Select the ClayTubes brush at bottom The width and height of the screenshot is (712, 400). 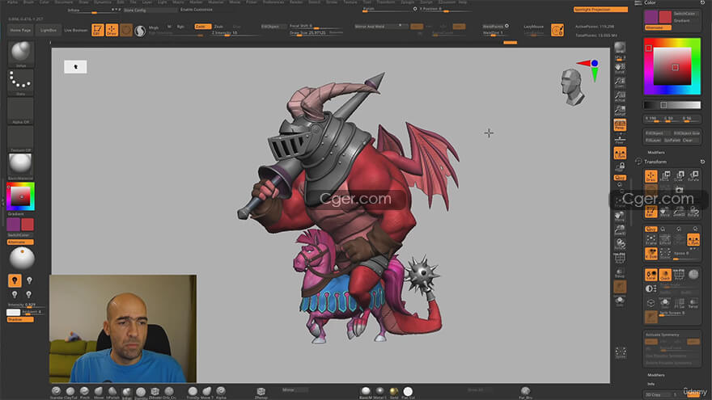click(x=70, y=392)
